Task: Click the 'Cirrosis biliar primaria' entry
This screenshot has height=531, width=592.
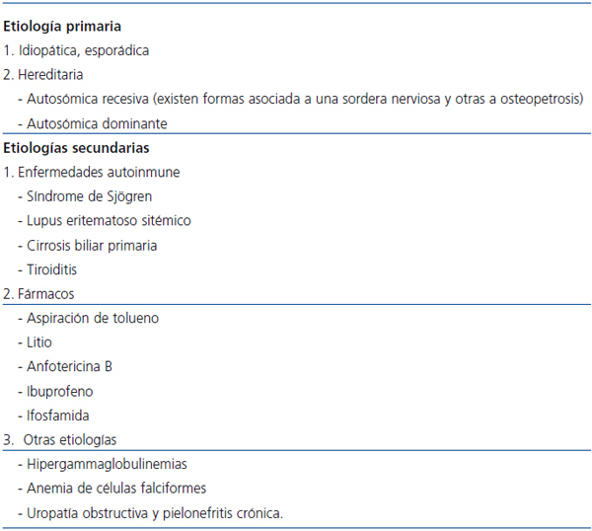Action: [92, 245]
